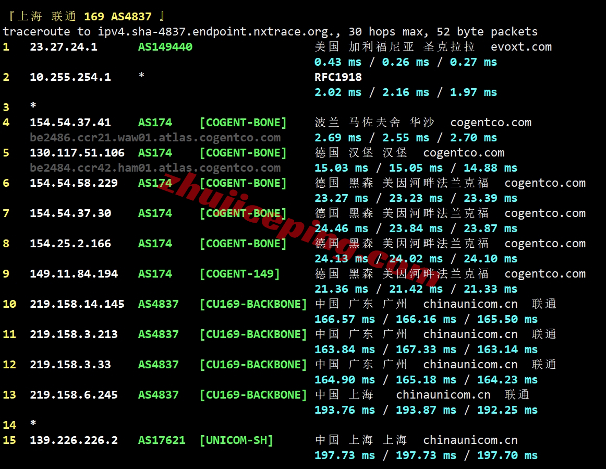The width and height of the screenshot is (606, 469).
Task: Click the latency value '14.88 ms'
Action: tap(490, 168)
